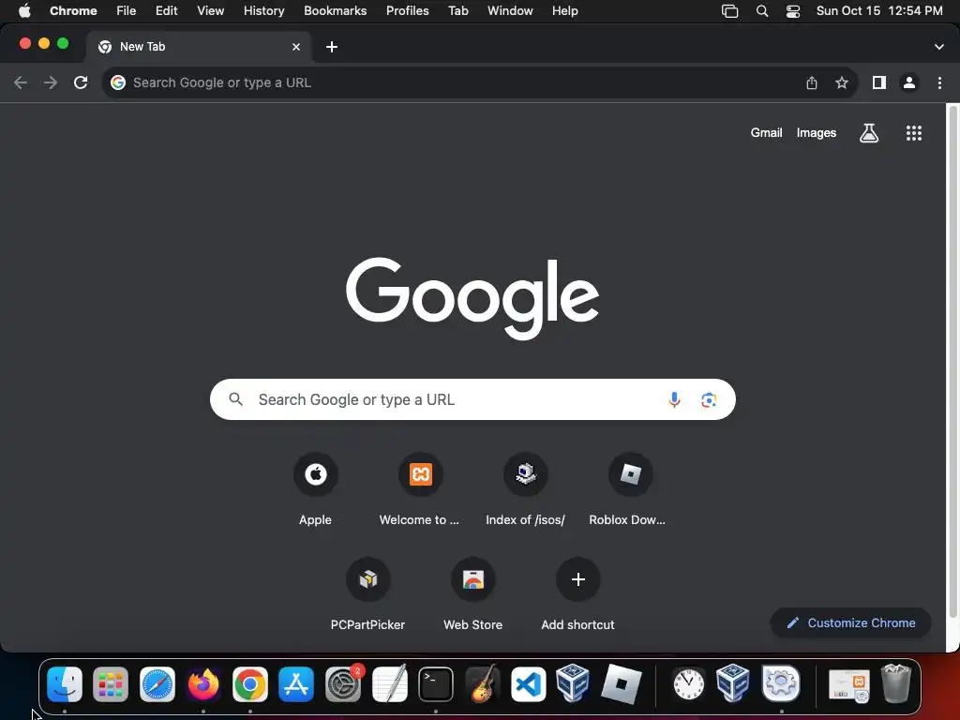Launch Roblox from the Dock
The height and width of the screenshot is (720, 960).
coord(622,683)
